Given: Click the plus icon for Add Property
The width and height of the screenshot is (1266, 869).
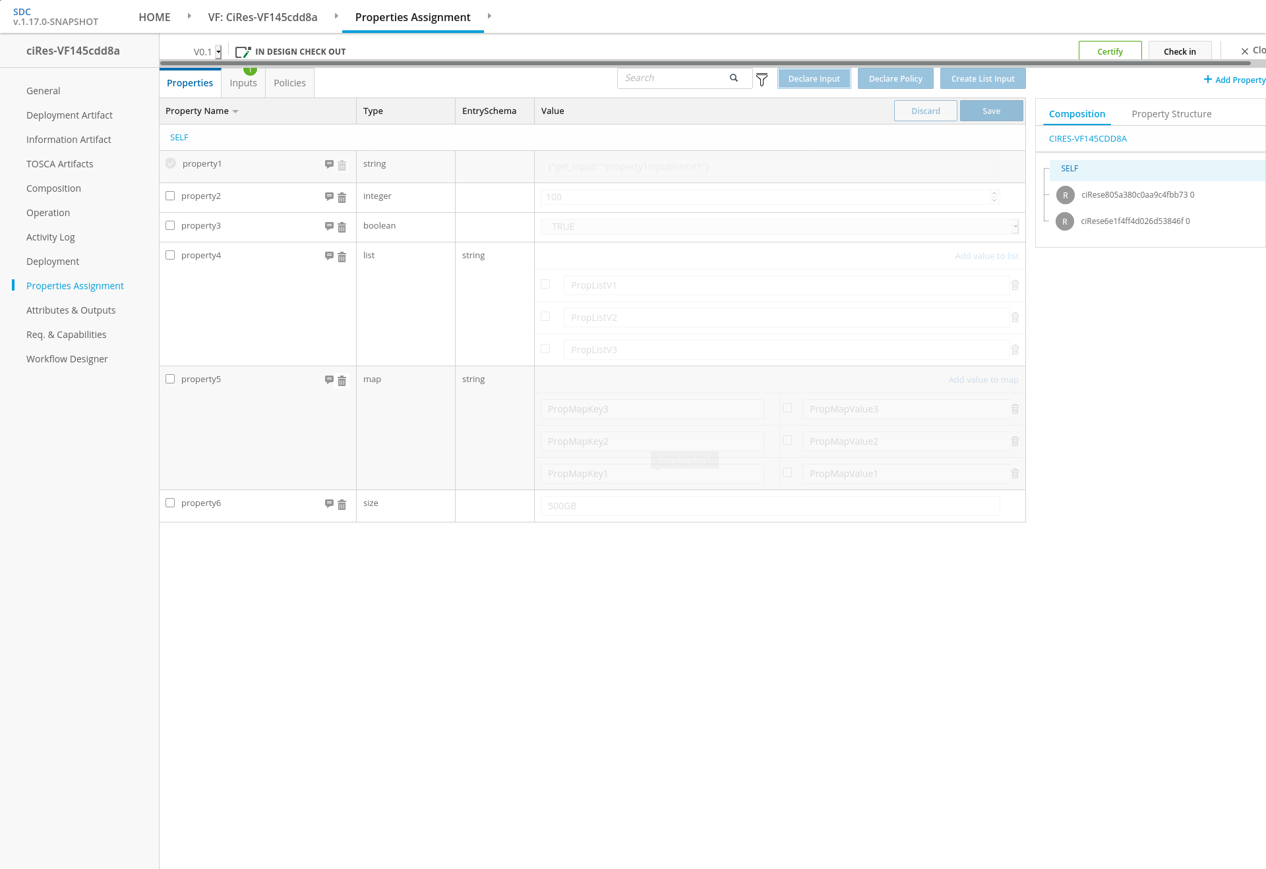Looking at the screenshot, I should tap(1207, 79).
